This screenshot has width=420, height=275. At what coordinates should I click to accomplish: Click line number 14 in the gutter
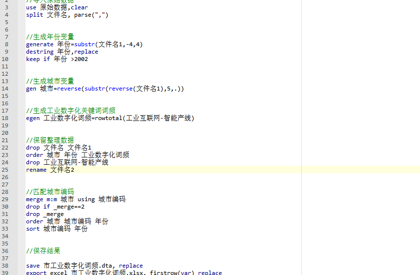point(5,89)
